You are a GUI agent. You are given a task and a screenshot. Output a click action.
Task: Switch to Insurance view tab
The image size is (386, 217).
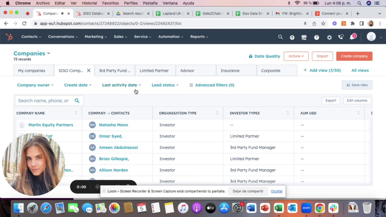click(x=236, y=71)
